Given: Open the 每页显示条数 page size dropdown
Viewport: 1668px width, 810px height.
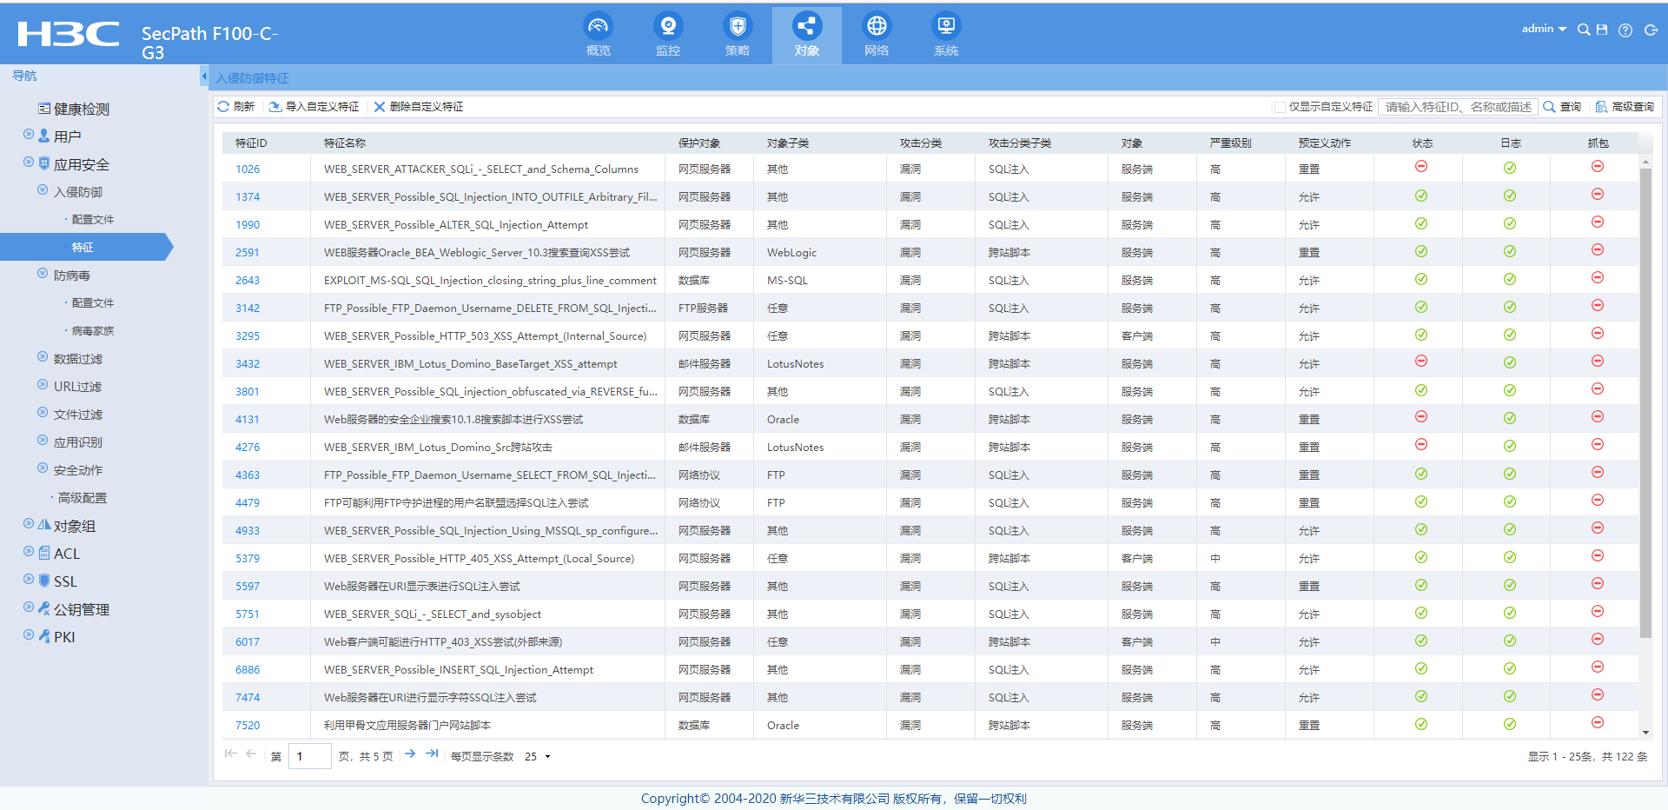Looking at the screenshot, I should click(538, 757).
